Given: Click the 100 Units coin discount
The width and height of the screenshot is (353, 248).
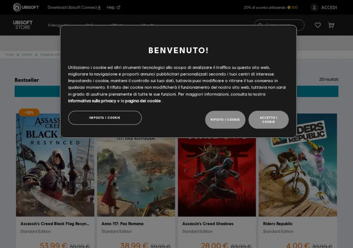Looking at the screenshot, I should tap(292, 8).
